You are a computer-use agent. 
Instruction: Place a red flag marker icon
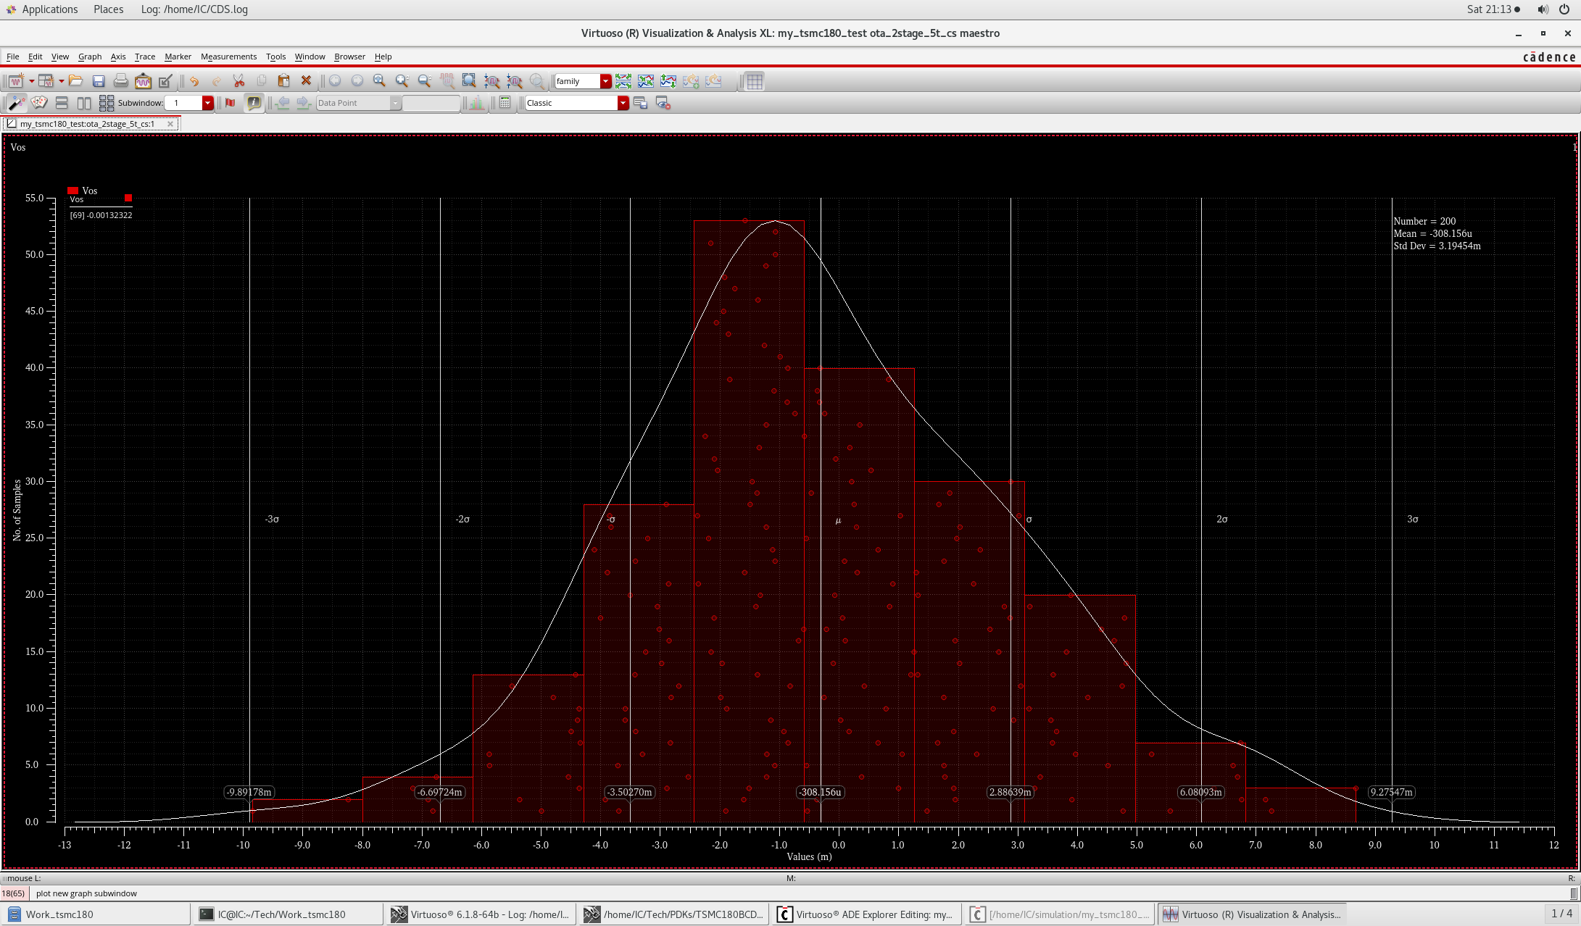231,103
